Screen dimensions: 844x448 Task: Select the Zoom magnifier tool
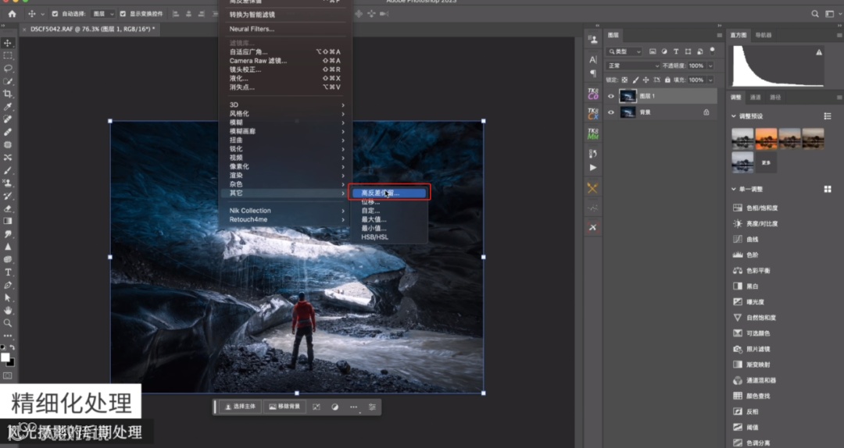click(8, 323)
